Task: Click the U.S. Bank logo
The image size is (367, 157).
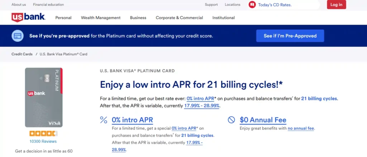Action: tap(28, 17)
